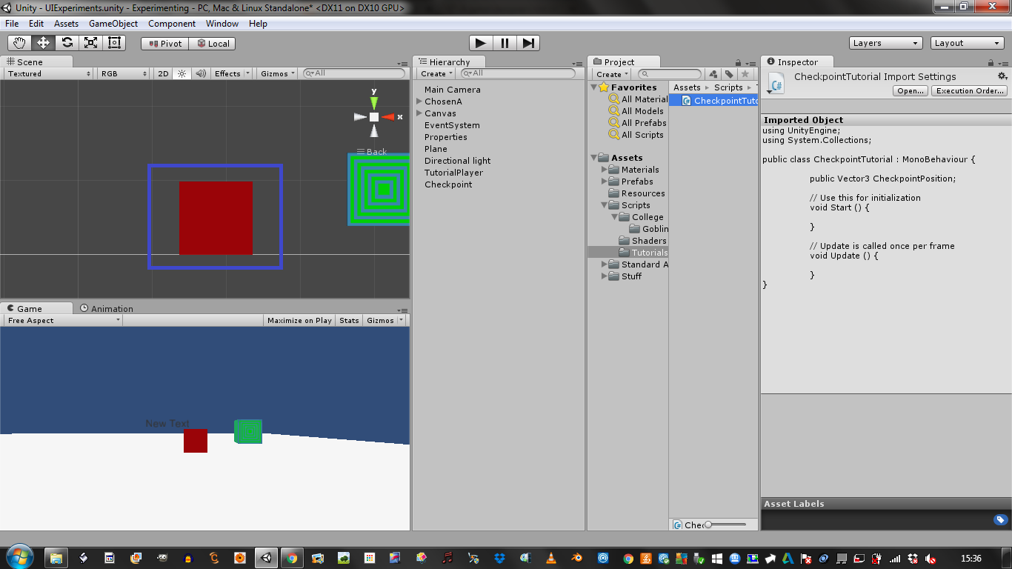Click the Step frame button
The height and width of the screenshot is (569, 1012).
click(528, 43)
